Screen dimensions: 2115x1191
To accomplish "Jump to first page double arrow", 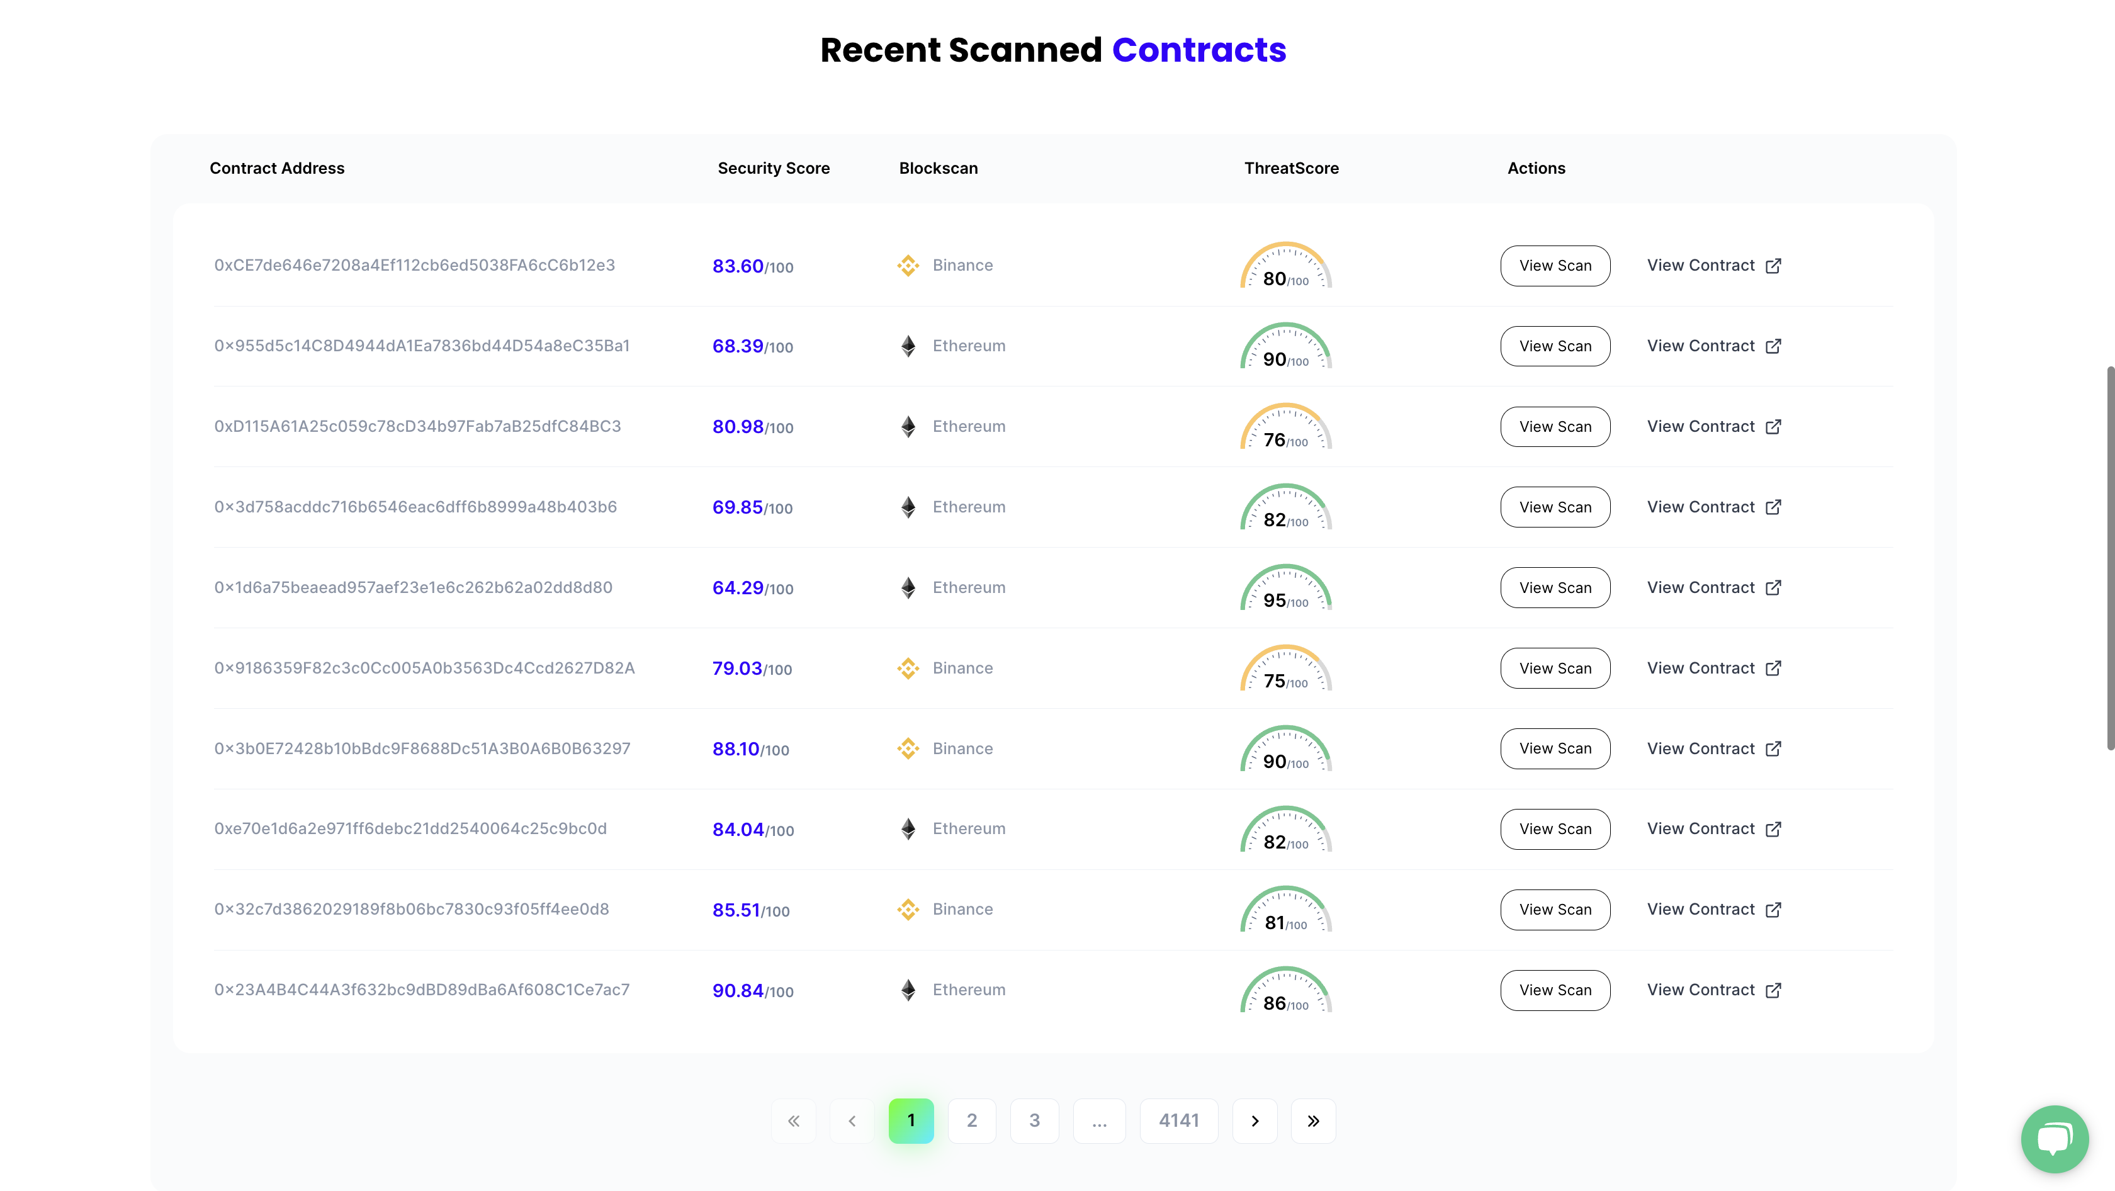I will [x=793, y=1120].
